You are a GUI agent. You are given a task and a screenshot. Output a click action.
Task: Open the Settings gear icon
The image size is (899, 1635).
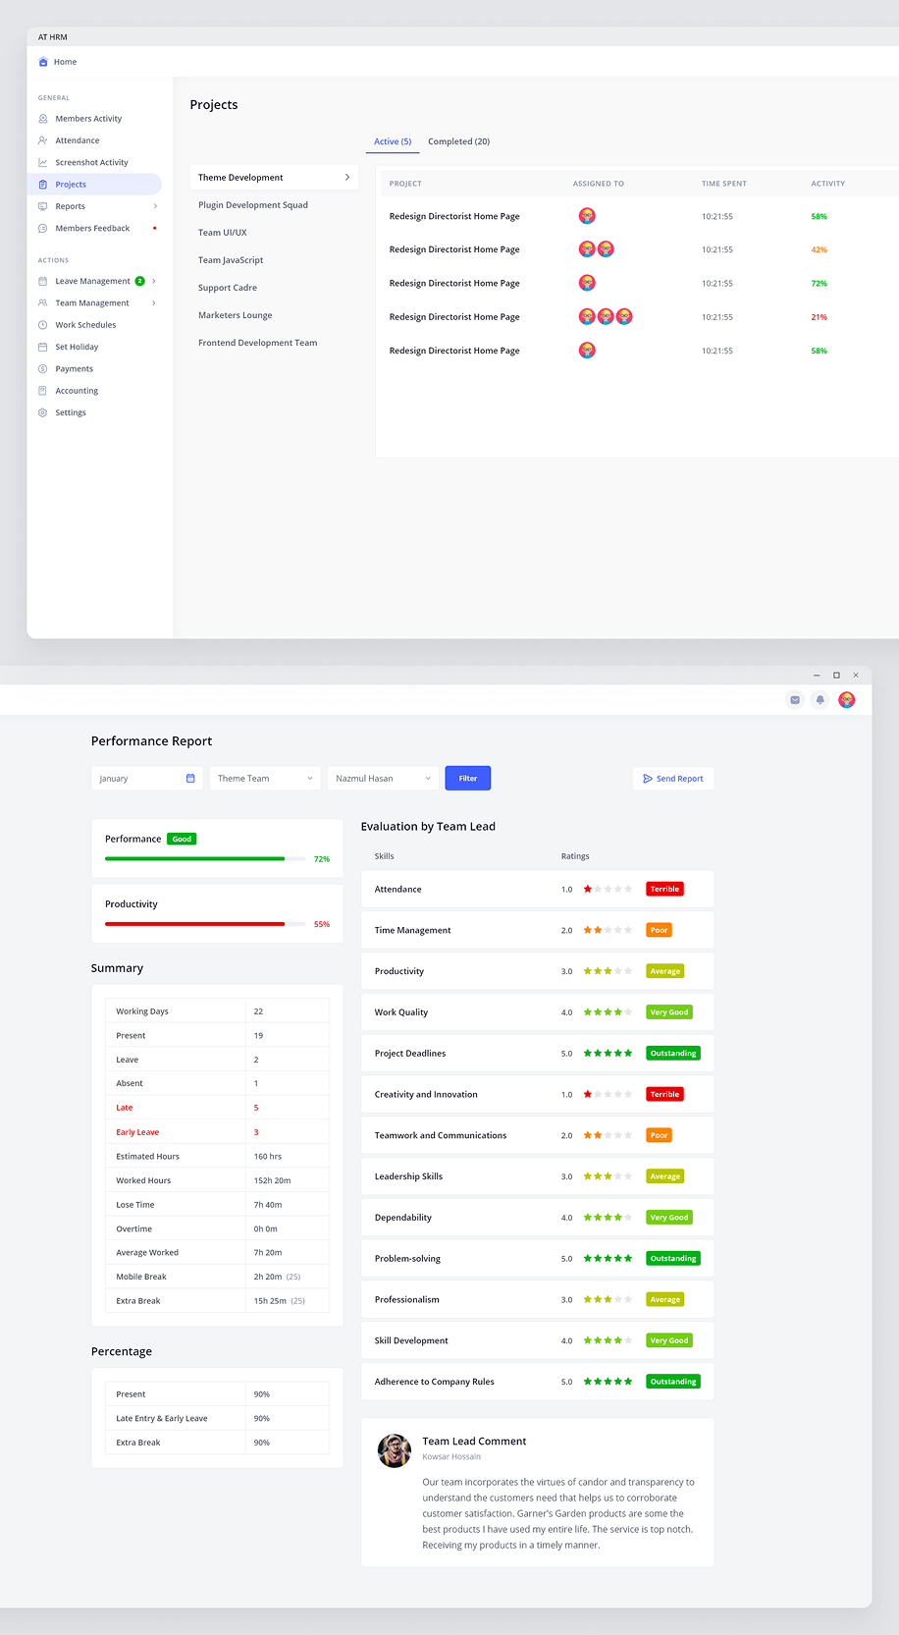(x=43, y=412)
